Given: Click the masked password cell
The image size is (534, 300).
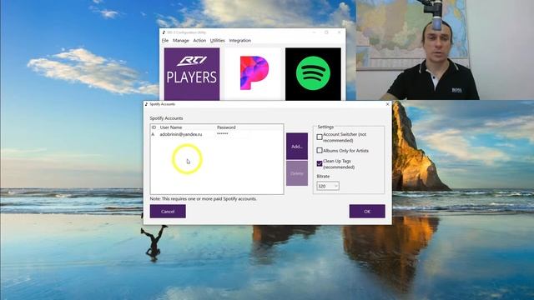Looking at the screenshot, I should pyautogui.click(x=223, y=134).
